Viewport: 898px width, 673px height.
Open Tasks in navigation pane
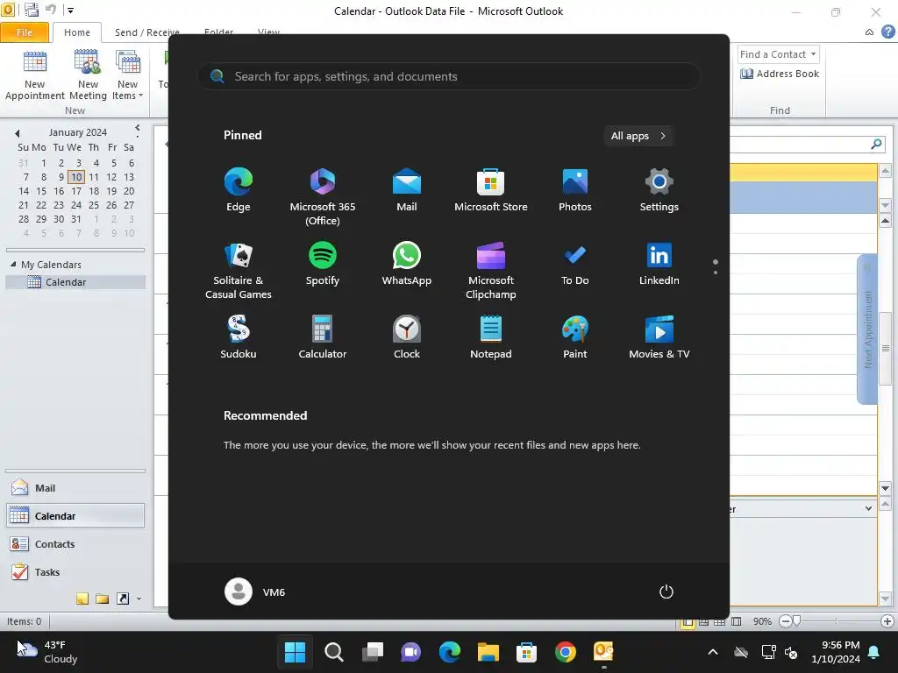pyautogui.click(x=75, y=571)
